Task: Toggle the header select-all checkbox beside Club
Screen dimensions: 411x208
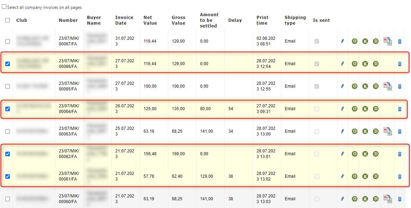Action: pos(8,20)
